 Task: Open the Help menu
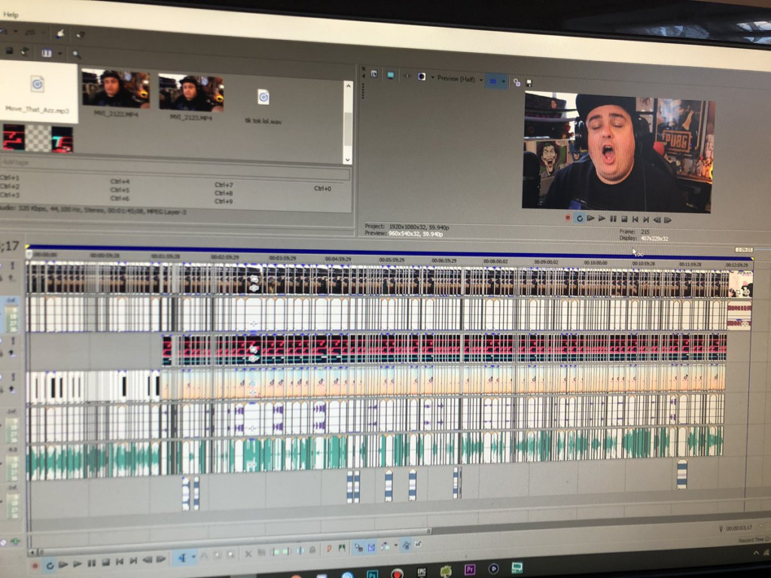point(11,14)
